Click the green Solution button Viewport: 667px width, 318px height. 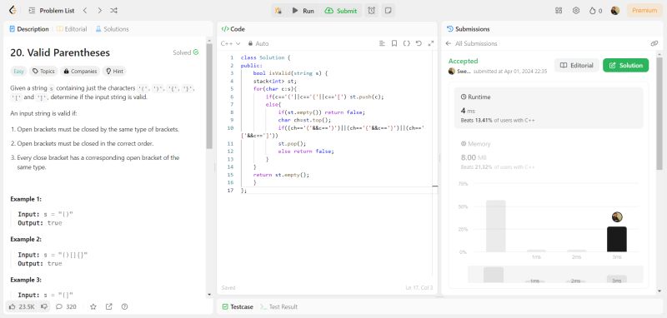[x=626, y=66]
